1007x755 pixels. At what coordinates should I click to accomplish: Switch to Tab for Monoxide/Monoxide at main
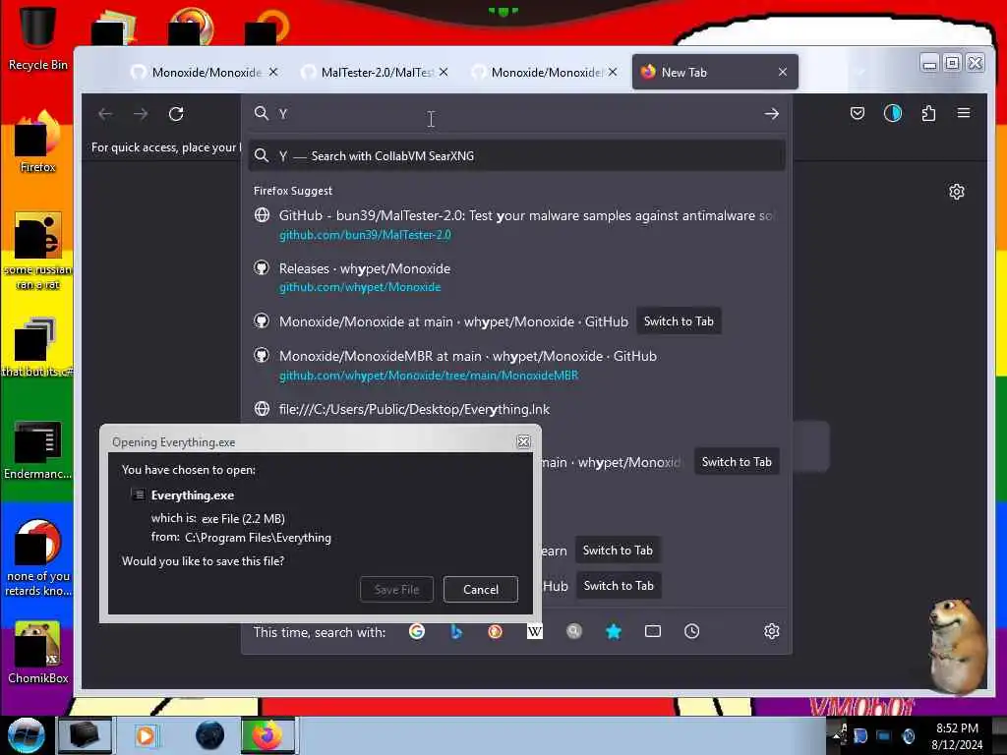(679, 321)
